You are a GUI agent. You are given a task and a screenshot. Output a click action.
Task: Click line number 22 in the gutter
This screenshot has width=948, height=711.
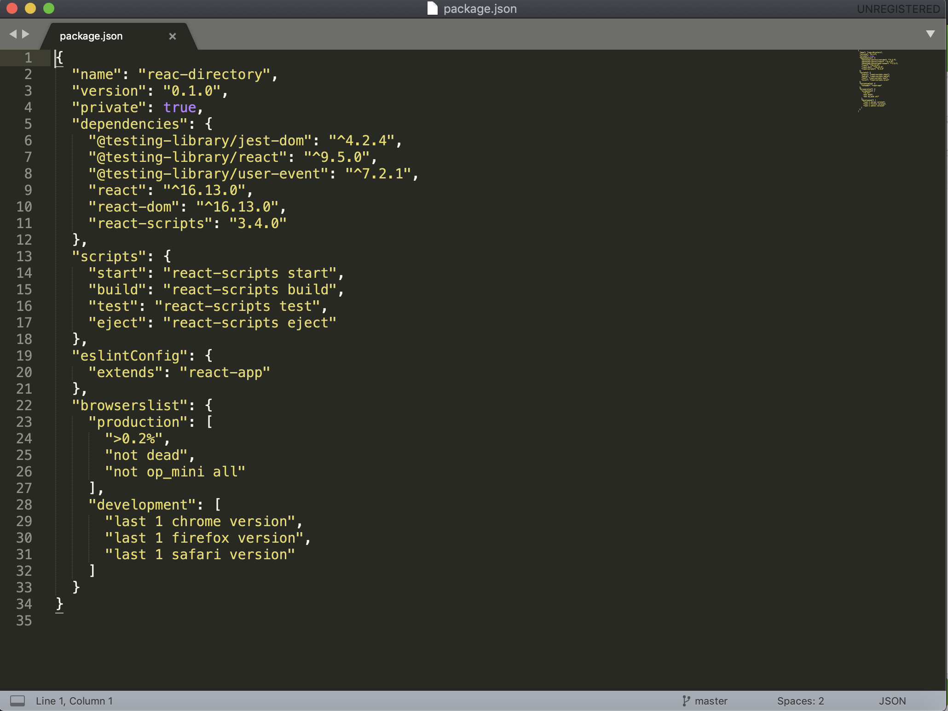(x=24, y=406)
